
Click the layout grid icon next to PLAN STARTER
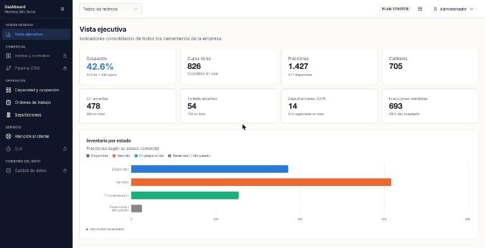point(420,9)
